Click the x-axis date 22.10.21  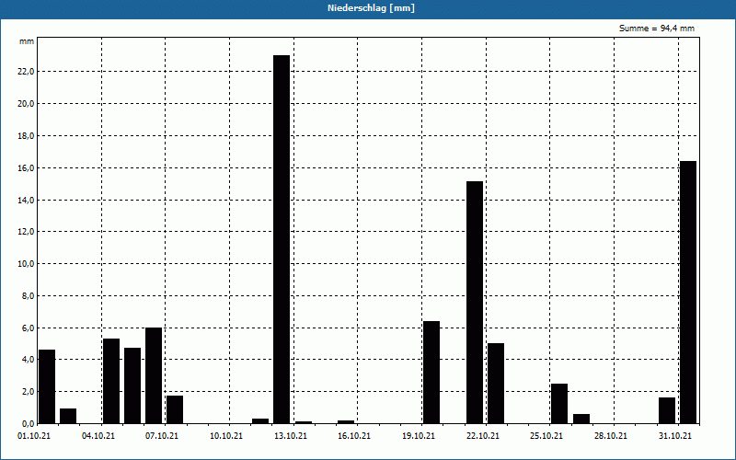pyautogui.click(x=483, y=436)
